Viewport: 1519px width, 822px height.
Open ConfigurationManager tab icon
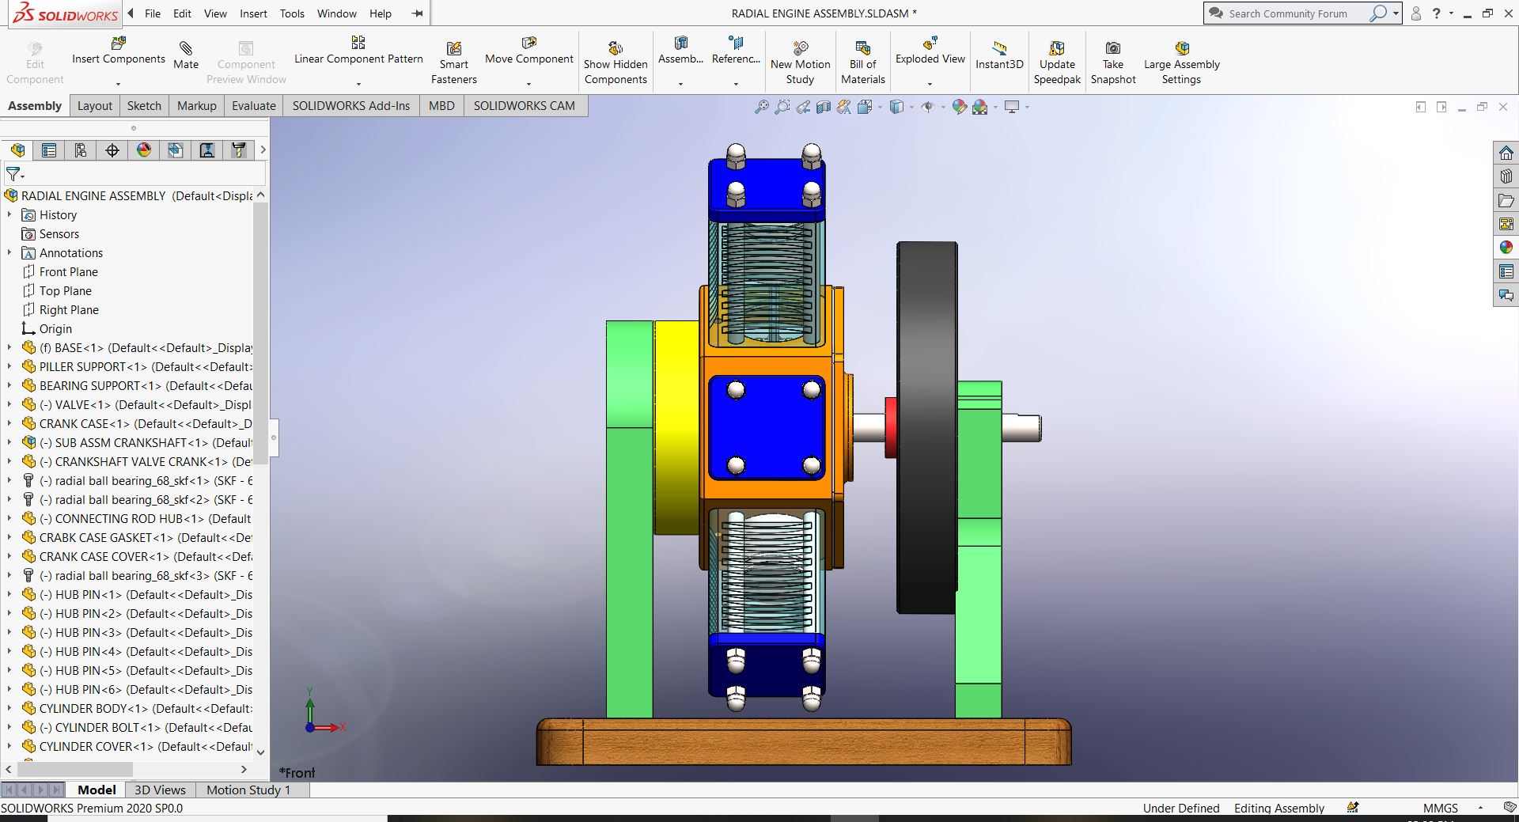(81, 150)
